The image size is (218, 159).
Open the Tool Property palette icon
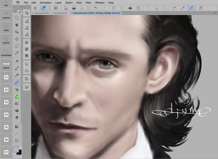pos(27,28)
